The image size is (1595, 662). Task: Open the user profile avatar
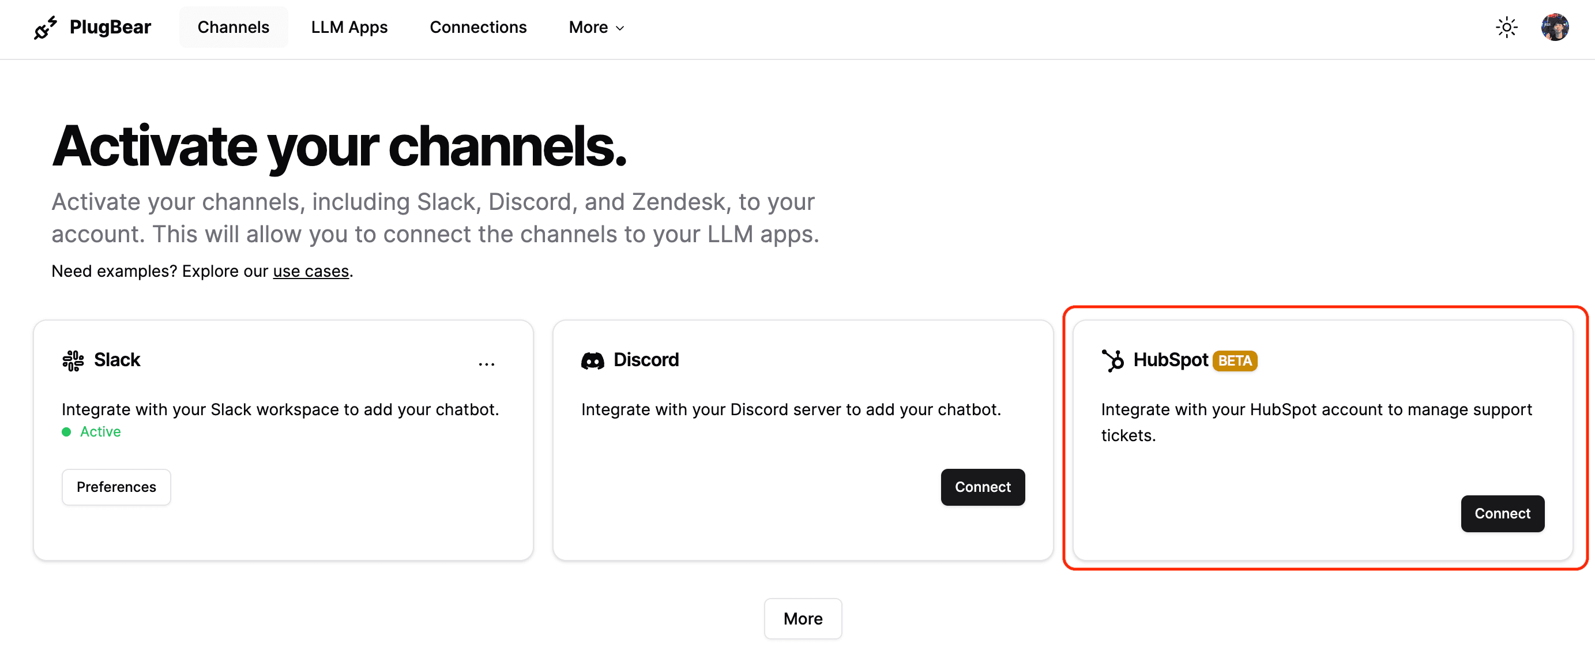point(1554,27)
